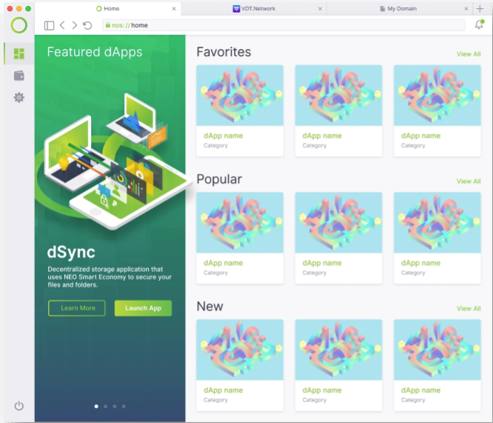
Task: Open second New section dApp thumbnail
Action: tap(338, 350)
